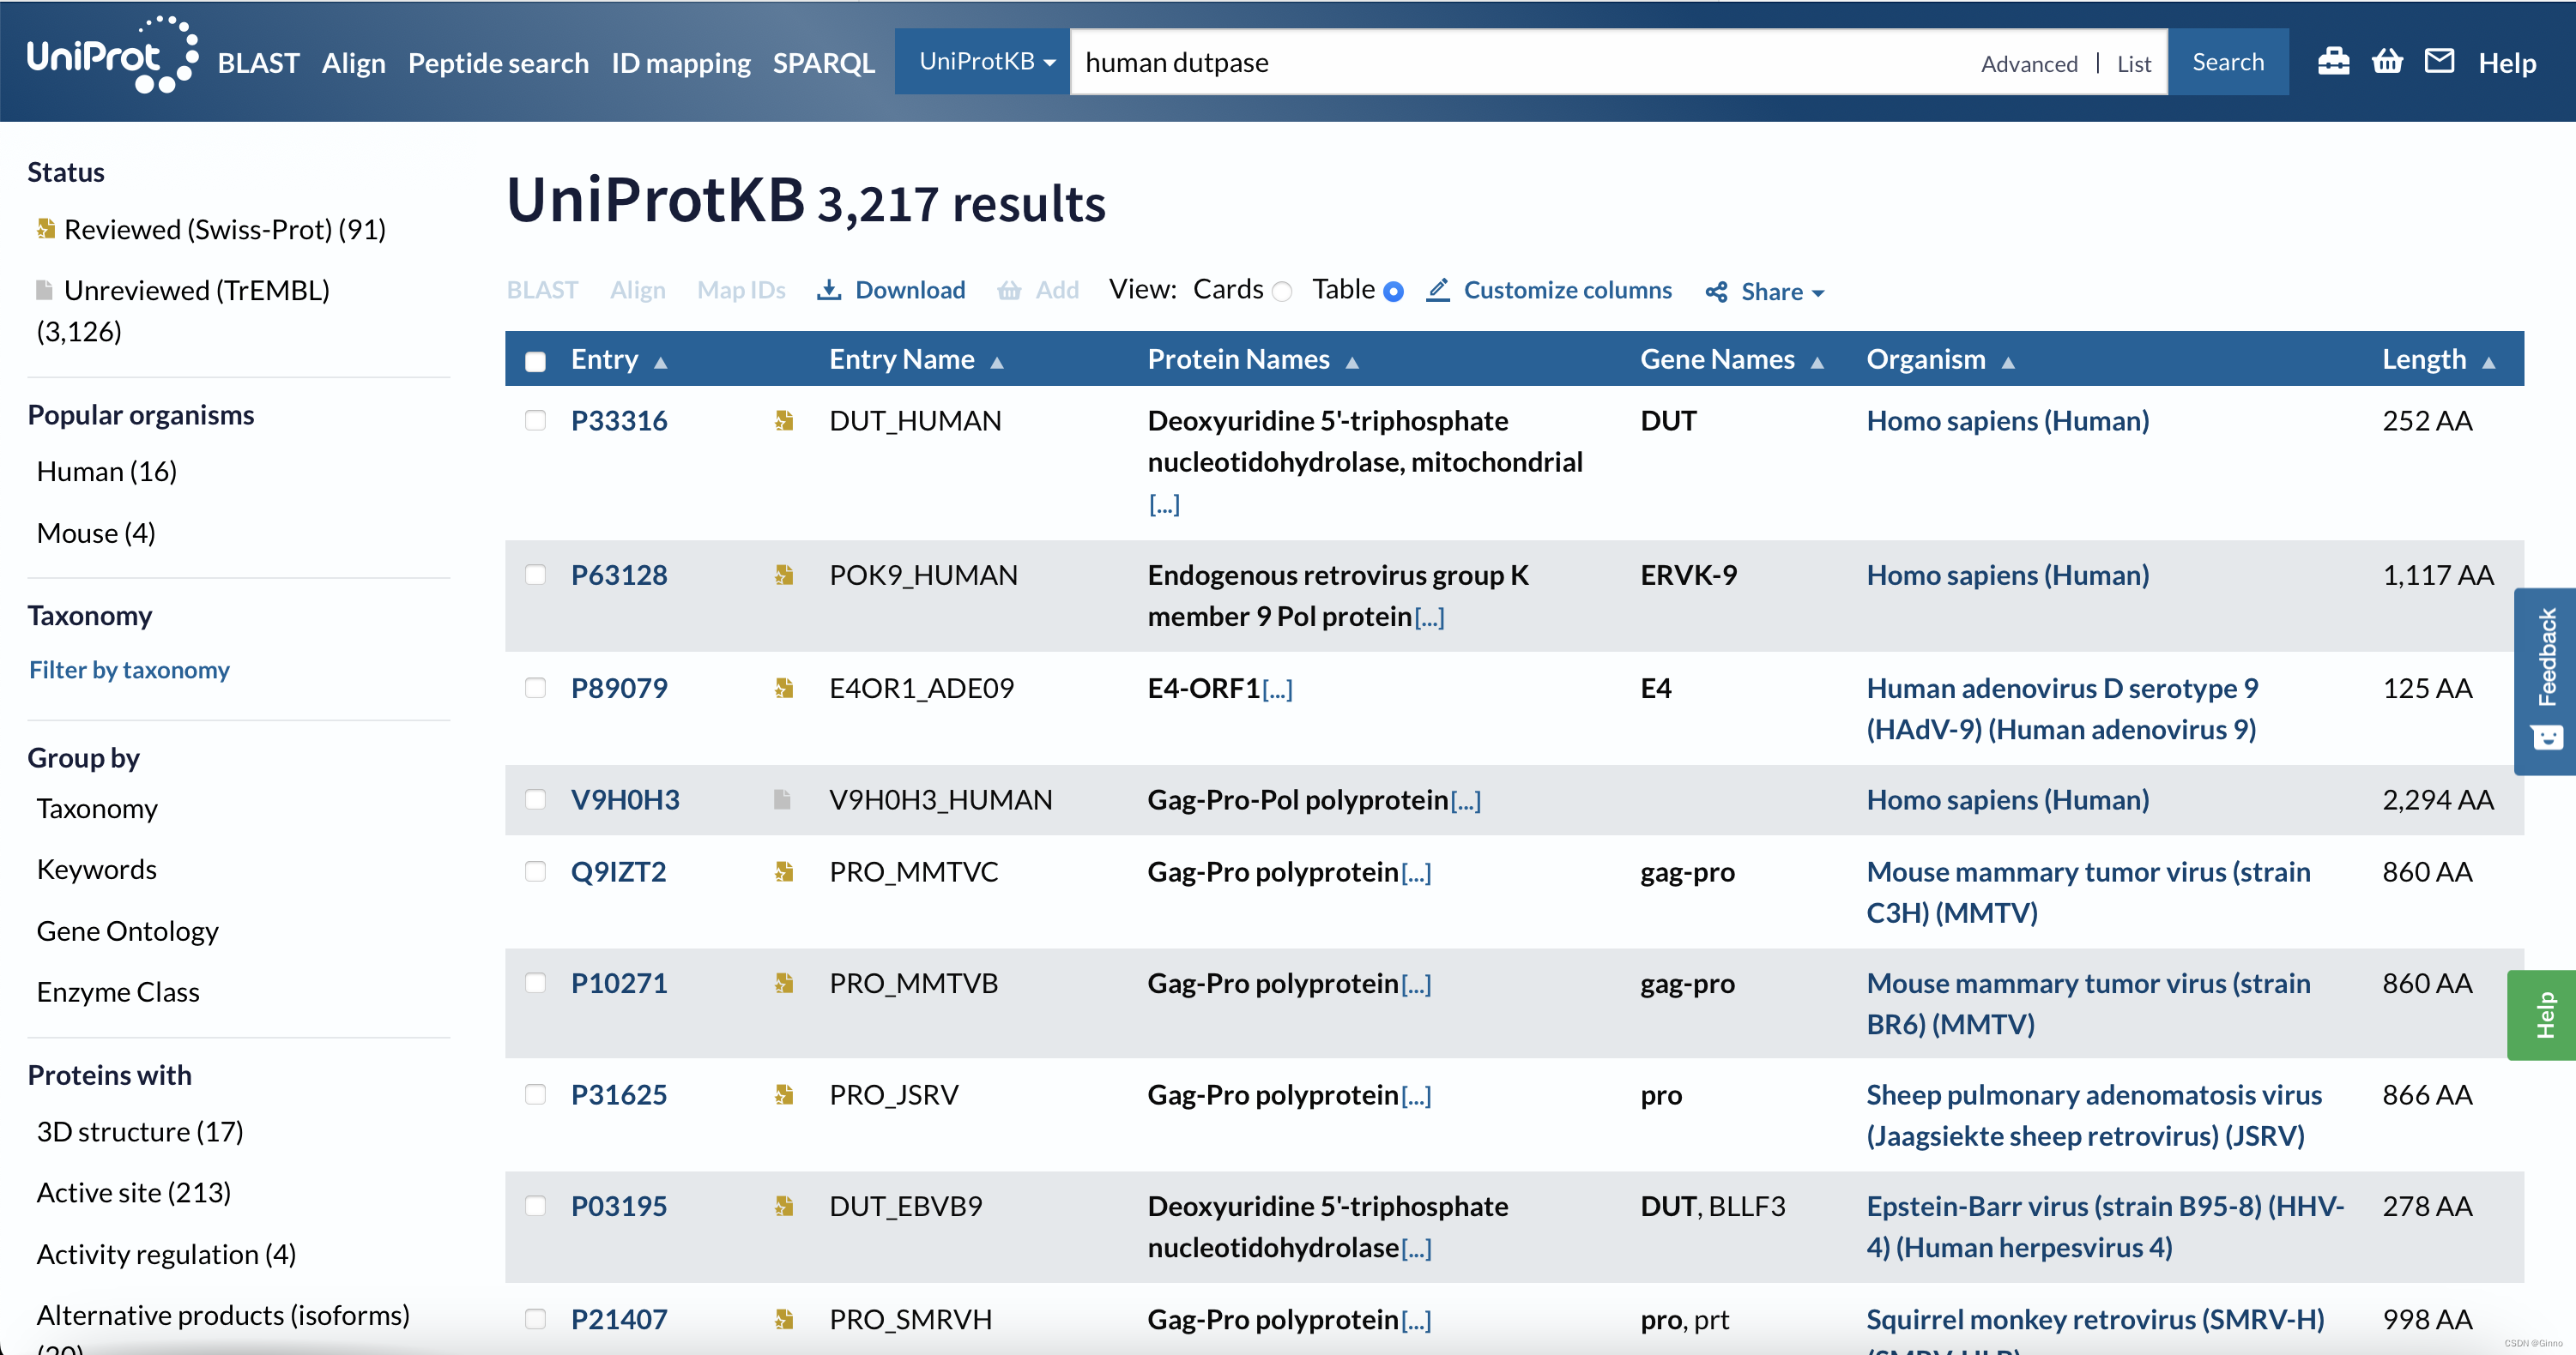Open the ID mapping menu item

click(681, 63)
